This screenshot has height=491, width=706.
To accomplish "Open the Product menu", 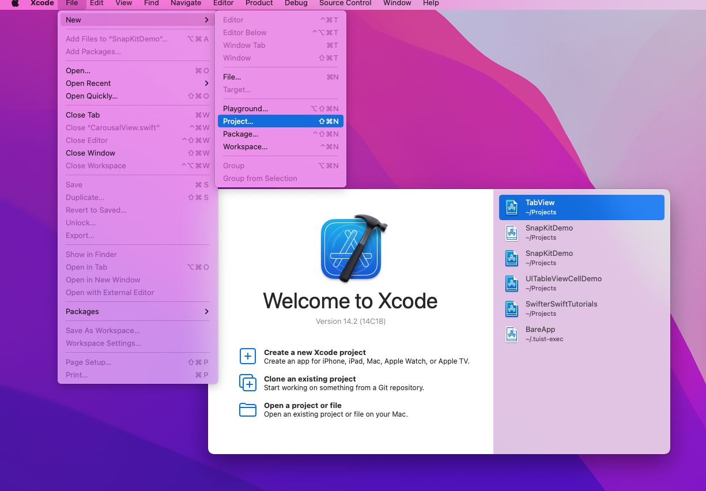I will click(259, 3).
